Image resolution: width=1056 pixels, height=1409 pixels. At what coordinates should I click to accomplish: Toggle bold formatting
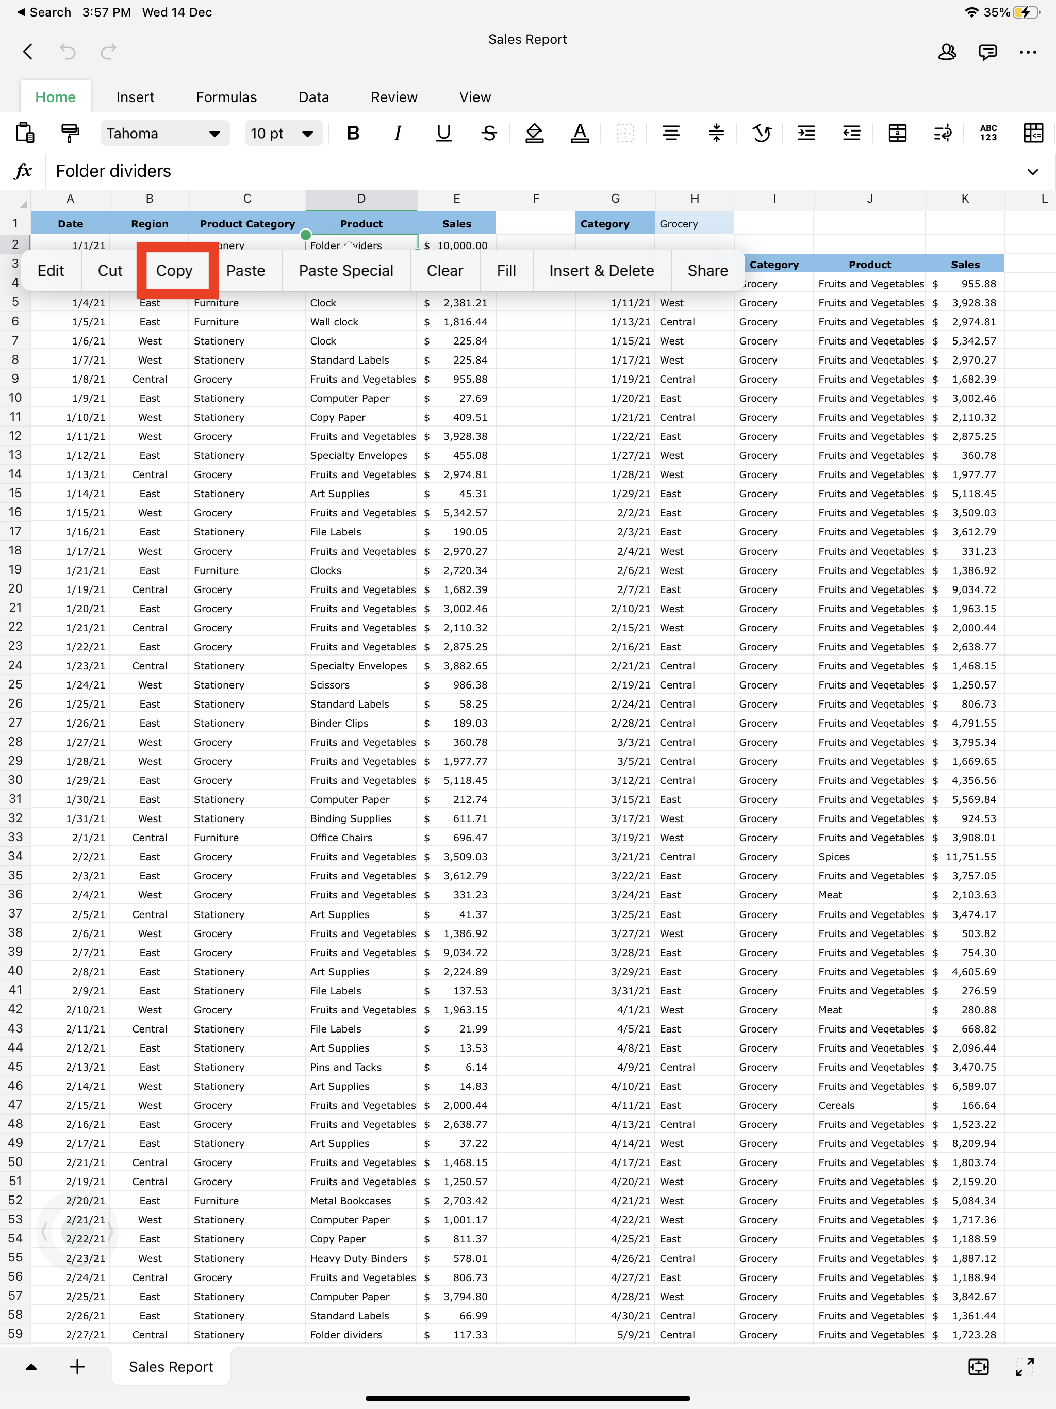[x=353, y=133]
